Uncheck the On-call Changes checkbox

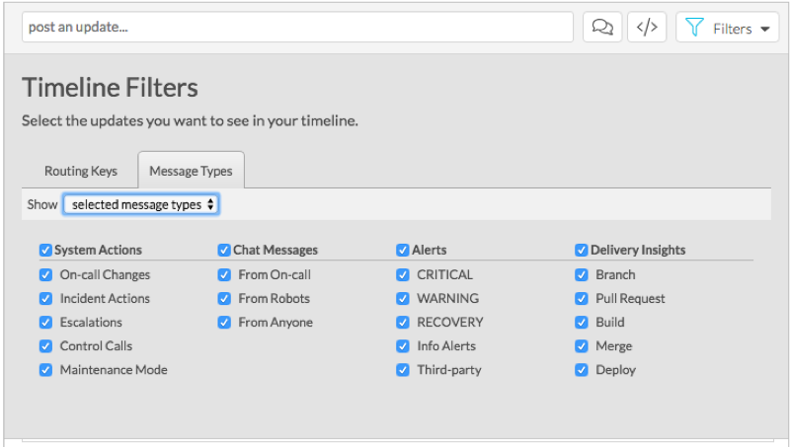pyautogui.click(x=45, y=275)
